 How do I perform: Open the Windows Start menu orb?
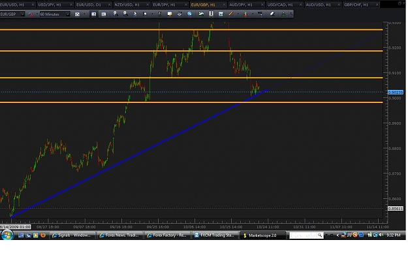tap(7, 235)
